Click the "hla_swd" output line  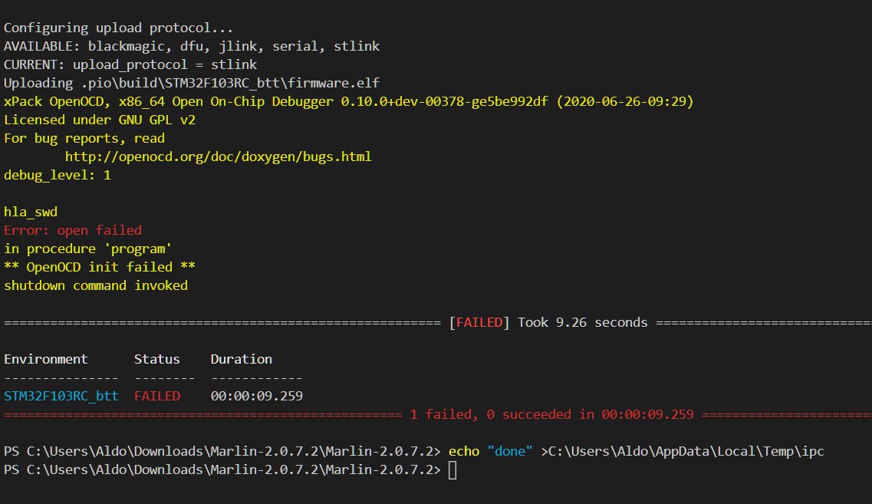point(31,212)
